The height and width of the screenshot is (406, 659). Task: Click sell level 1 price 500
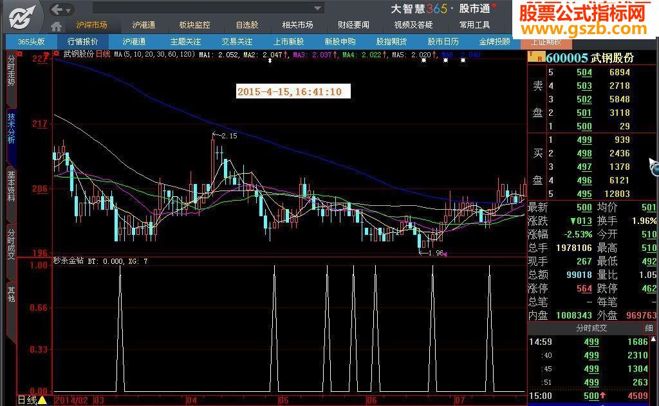584,126
